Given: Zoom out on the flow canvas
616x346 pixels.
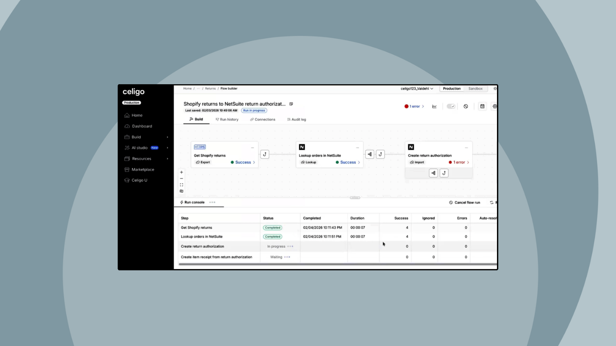Looking at the screenshot, I should [x=182, y=178].
